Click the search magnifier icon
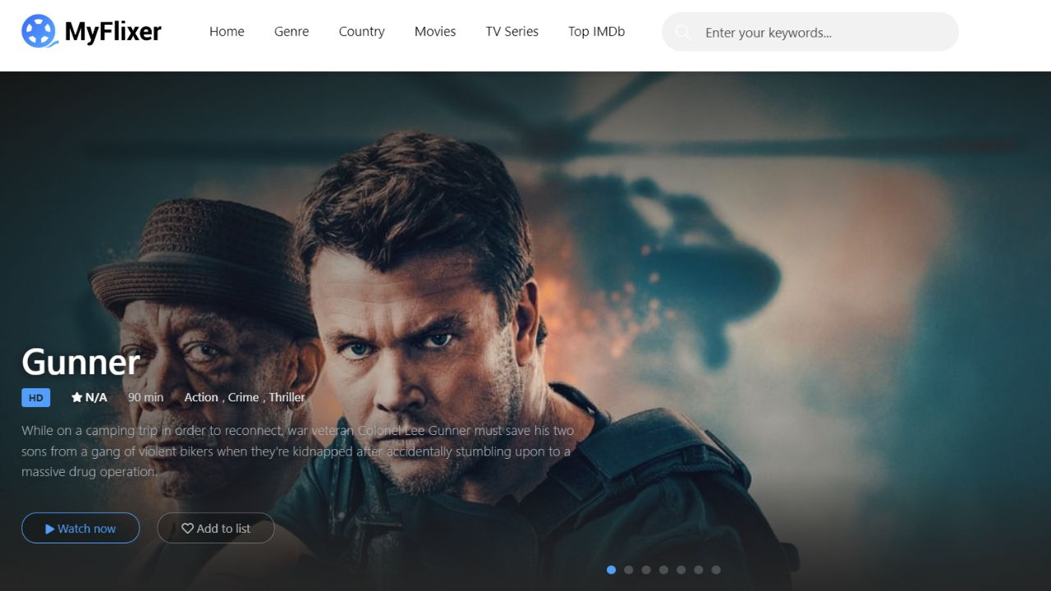Image resolution: width=1051 pixels, height=591 pixels. (683, 32)
